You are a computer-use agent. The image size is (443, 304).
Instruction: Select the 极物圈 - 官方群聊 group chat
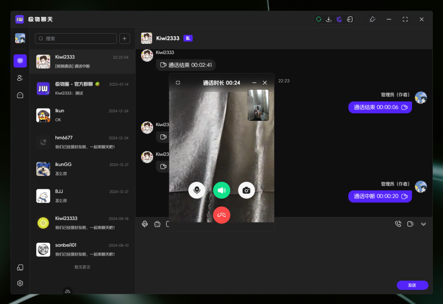82,88
